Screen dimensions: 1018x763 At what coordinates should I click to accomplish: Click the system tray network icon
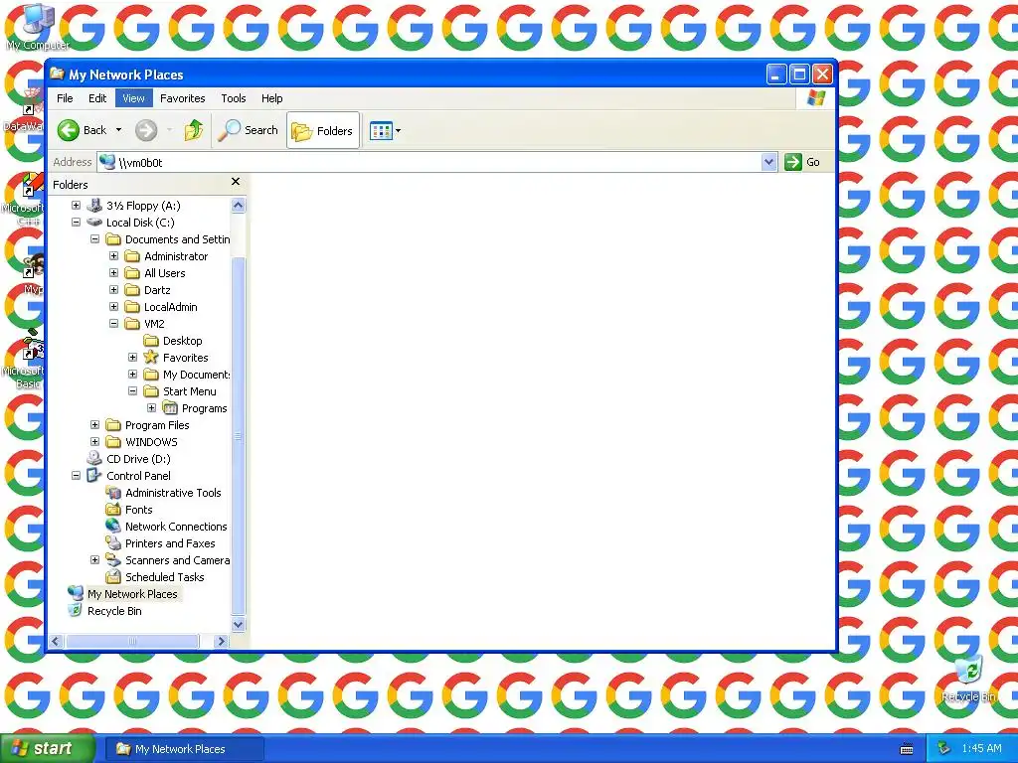click(x=944, y=749)
